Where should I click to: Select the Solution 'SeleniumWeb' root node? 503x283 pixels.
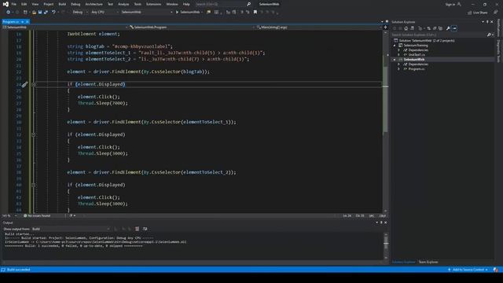(x=426, y=40)
